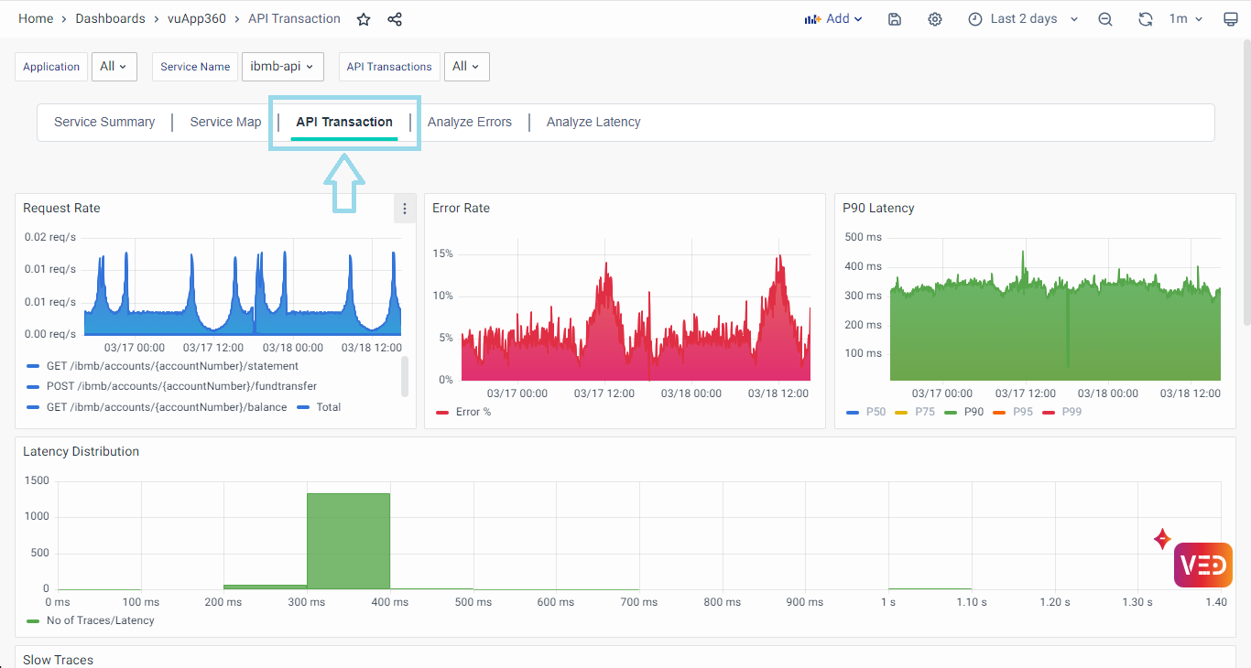Toggle P99 series in latency legend
Image resolution: width=1251 pixels, height=668 pixels.
(1071, 412)
